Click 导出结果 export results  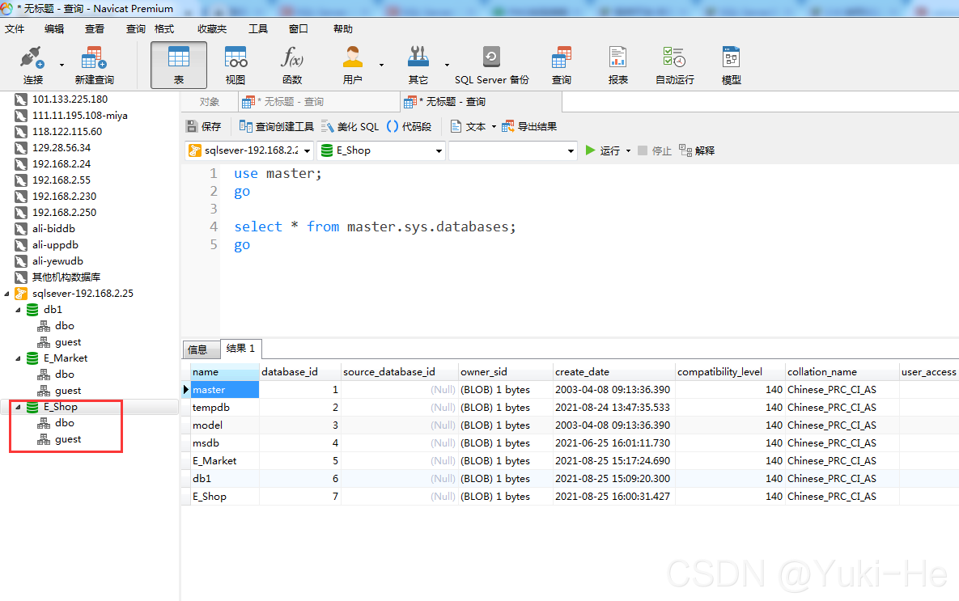(529, 126)
